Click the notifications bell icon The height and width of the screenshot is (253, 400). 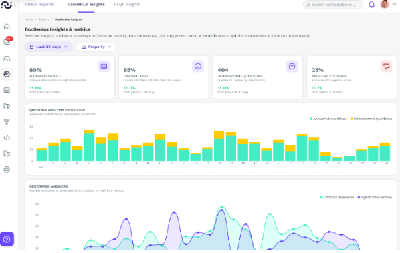371,5
